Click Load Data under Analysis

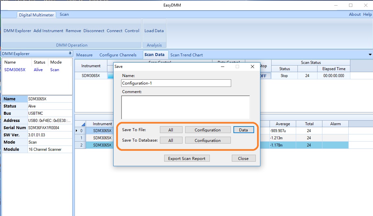click(x=154, y=31)
